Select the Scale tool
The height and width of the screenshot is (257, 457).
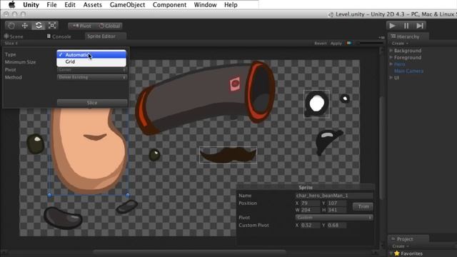tap(52, 26)
